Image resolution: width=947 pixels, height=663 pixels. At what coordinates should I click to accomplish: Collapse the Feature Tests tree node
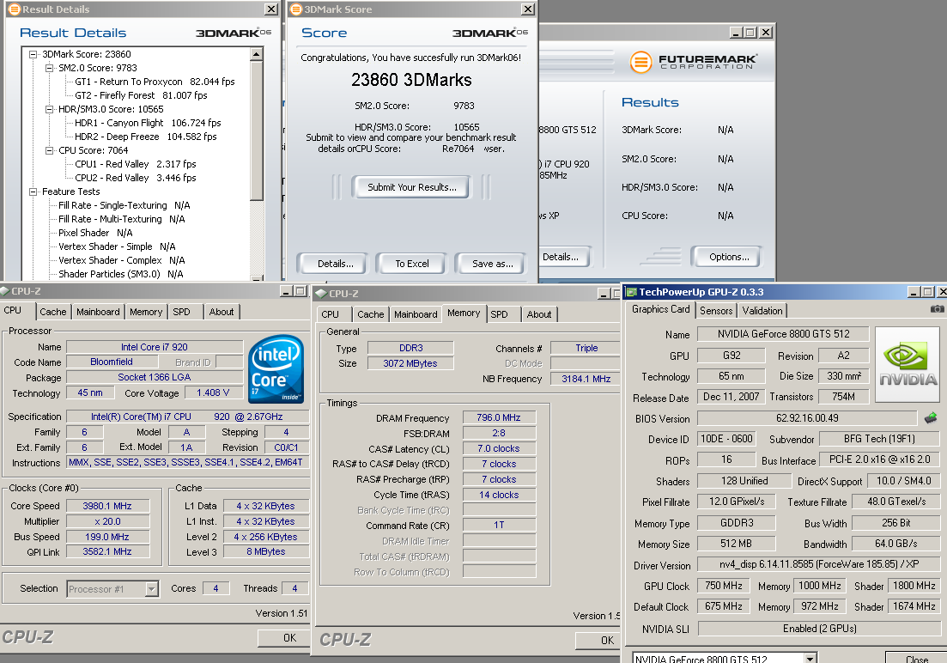[33, 192]
